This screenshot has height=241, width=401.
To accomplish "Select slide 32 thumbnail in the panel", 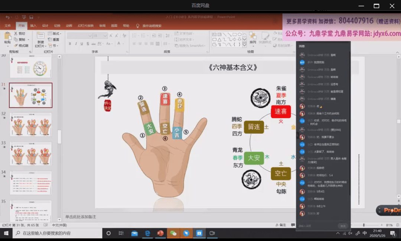I will pyautogui.click(x=30, y=125).
